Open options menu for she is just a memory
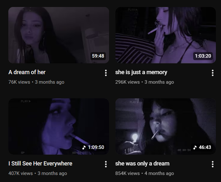The height and width of the screenshot is (182, 221). click(x=213, y=73)
